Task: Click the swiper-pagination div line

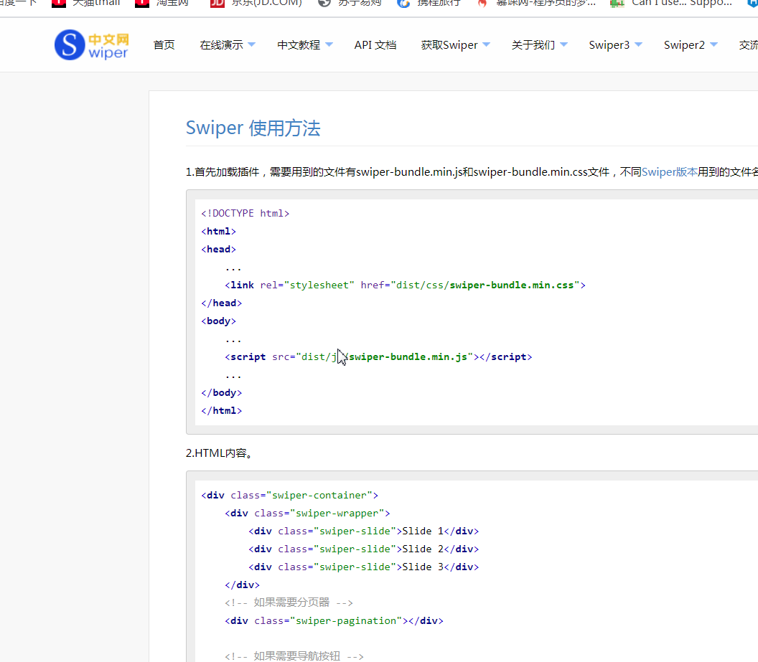Action: (334, 621)
